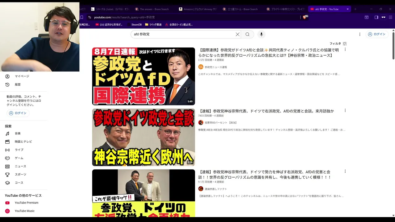Open options menu for the 国際連携 video
Viewport: 395px width, 222px height.
pyautogui.click(x=345, y=49)
